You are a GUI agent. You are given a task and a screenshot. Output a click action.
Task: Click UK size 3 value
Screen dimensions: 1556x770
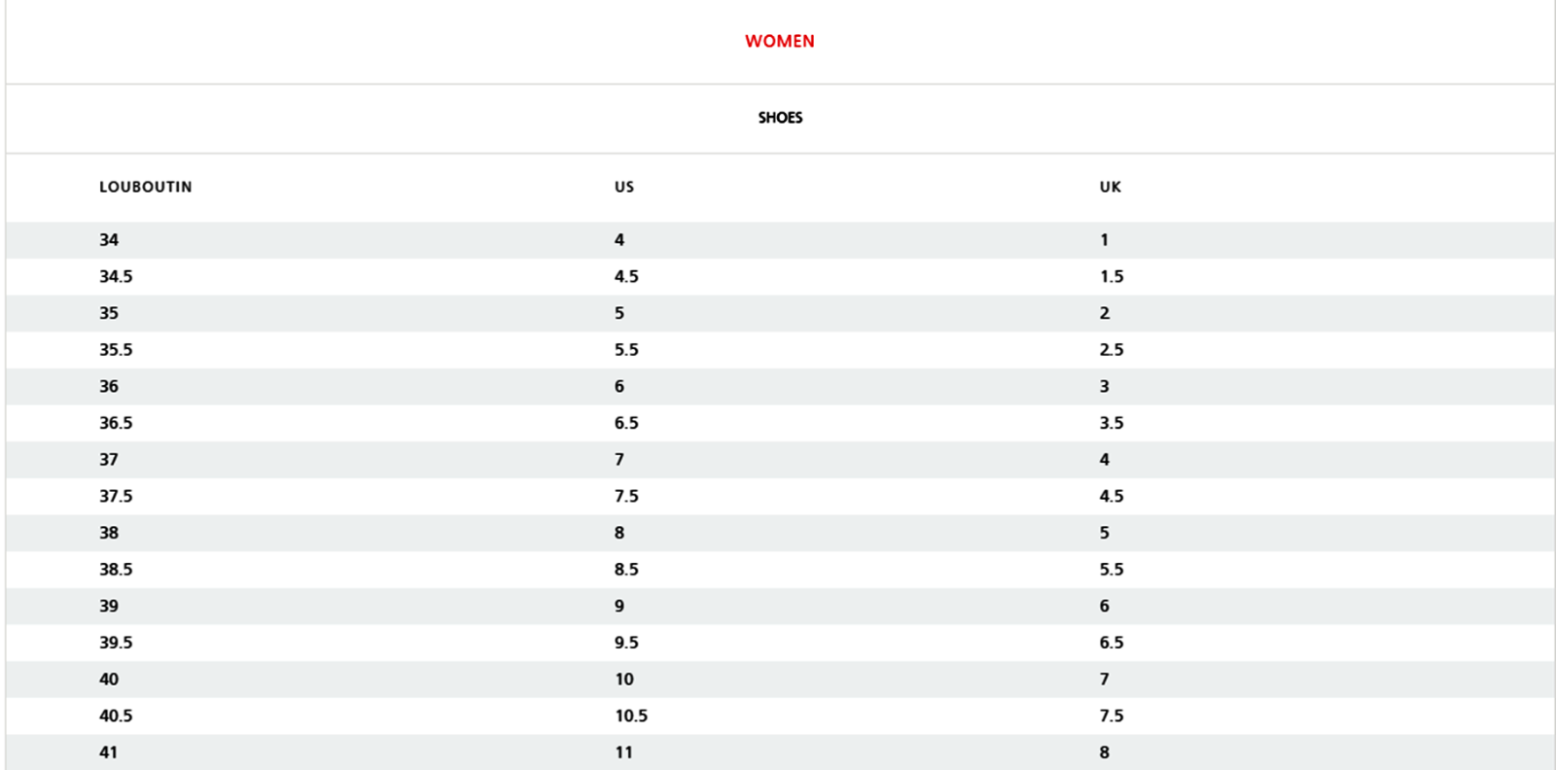(1105, 387)
